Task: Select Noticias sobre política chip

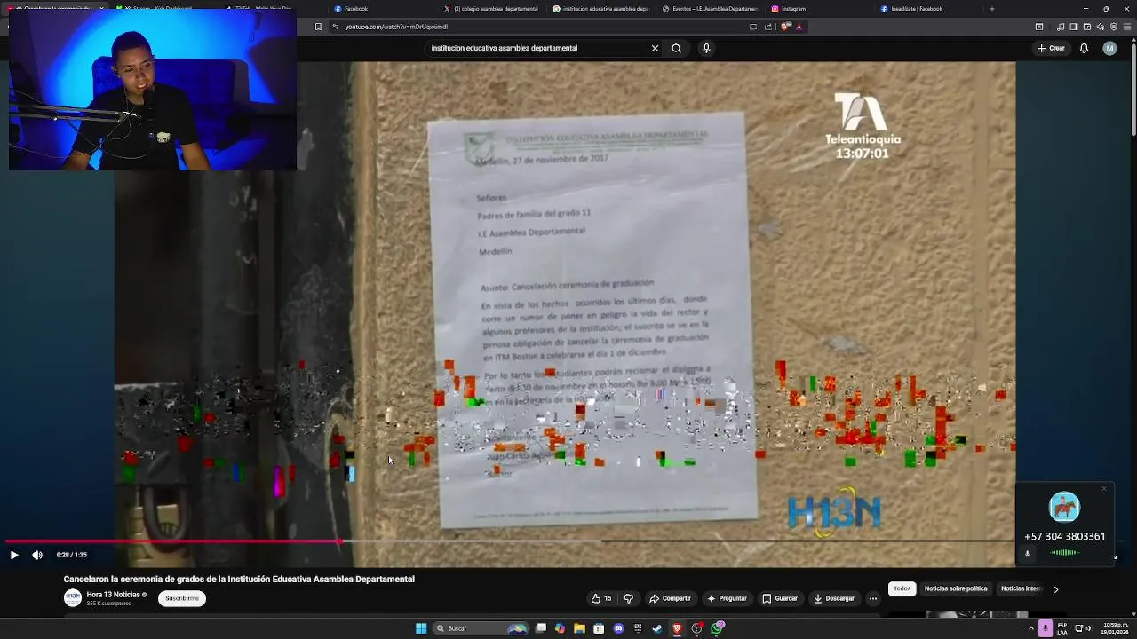Action: 956,588
